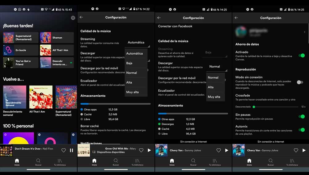Tap Inicio icon on the Conectar con Facebook screen
Screen dimensions: 309x175
tap(172, 162)
